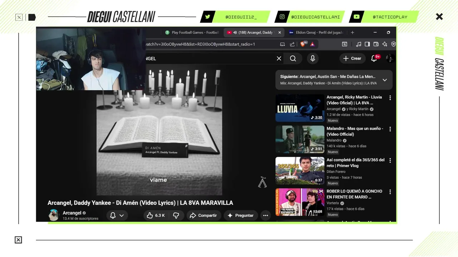Click the boxed X icon at overlay bottom left
Screen dimensions: 458x257
click(x=18, y=240)
